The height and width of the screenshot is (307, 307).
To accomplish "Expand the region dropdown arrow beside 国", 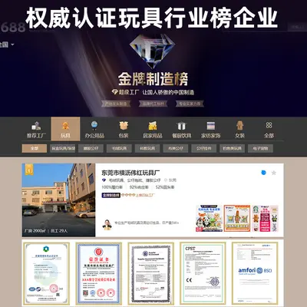I will point(12,45).
